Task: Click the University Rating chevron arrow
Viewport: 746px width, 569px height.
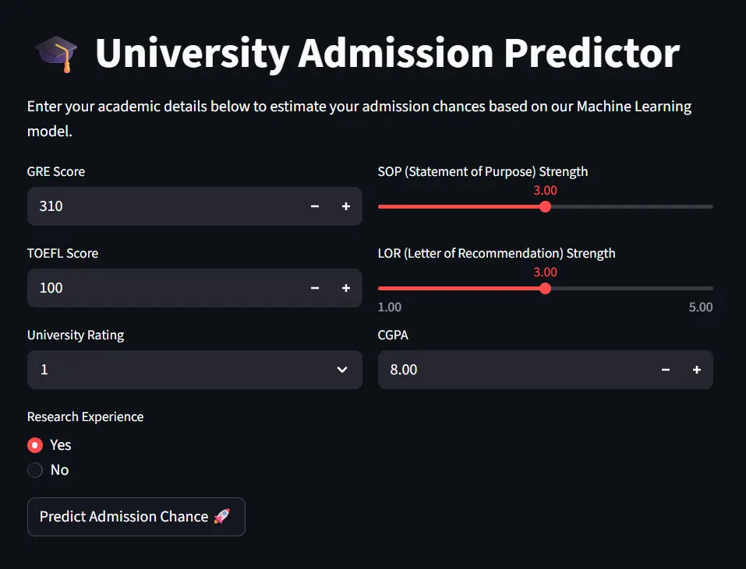Action: tap(341, 370)
